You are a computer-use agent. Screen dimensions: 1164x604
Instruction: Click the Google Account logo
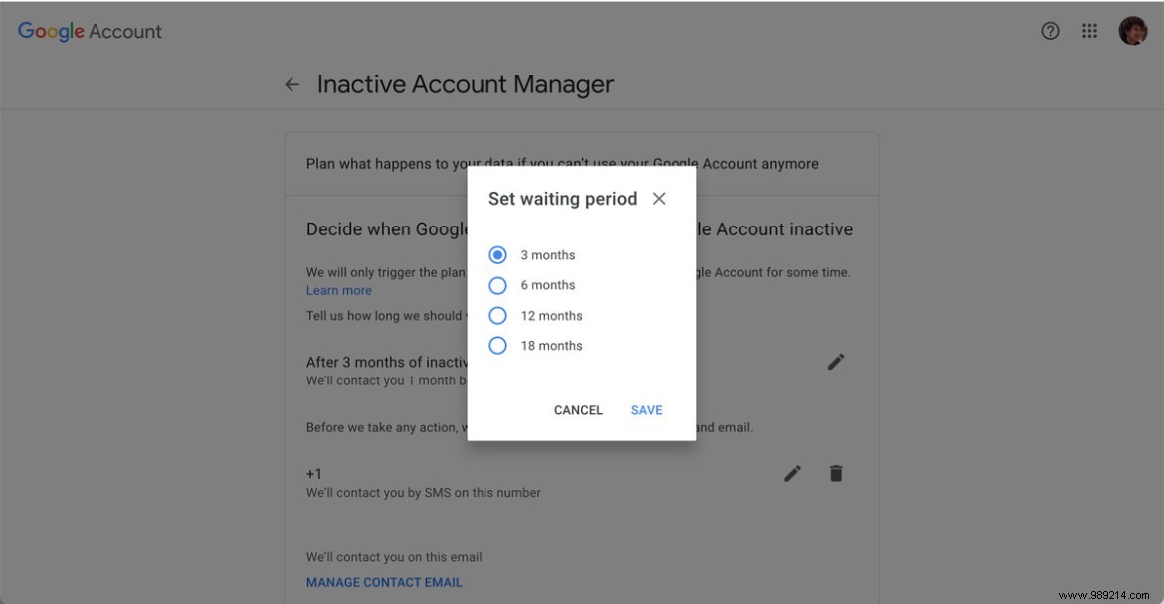89,31
